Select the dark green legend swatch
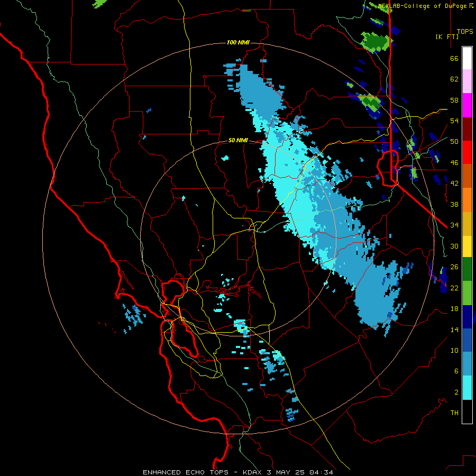This screenshot has width=476, height=476. (467, 269)
